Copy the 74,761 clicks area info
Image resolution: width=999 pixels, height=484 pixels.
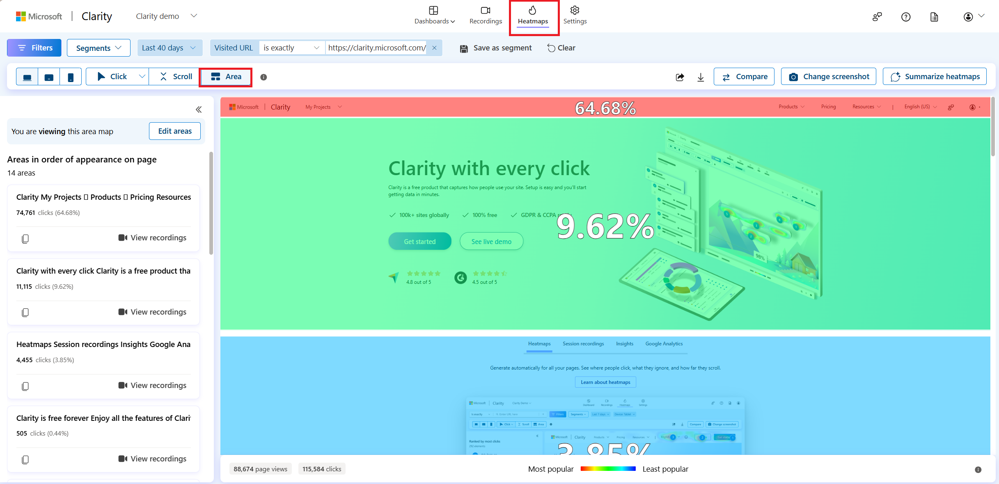point(25,239)
